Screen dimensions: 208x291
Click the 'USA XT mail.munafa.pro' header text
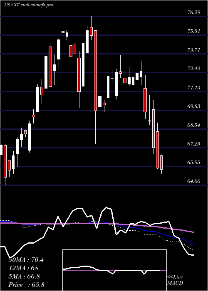tap(29, 5)
